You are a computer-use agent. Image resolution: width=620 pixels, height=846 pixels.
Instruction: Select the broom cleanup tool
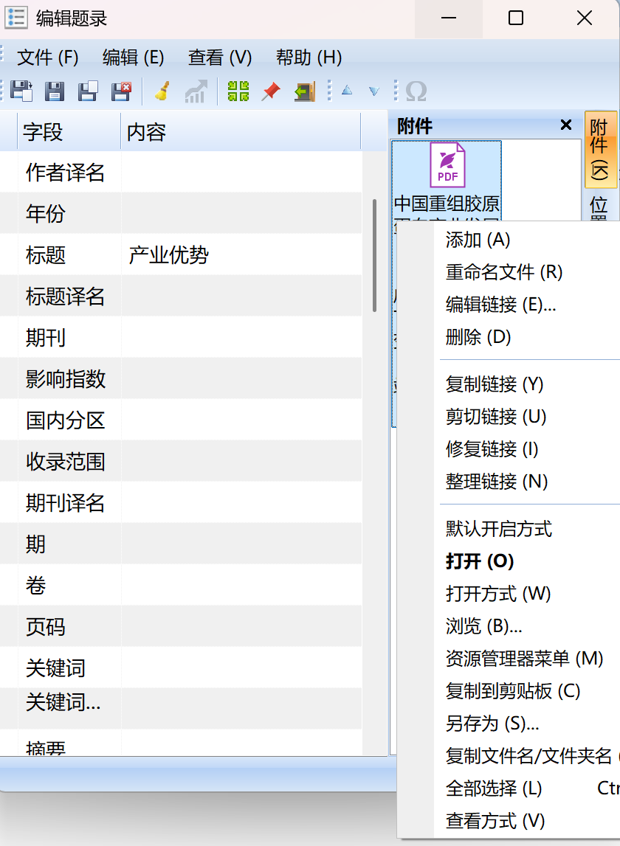pos(161,91)
